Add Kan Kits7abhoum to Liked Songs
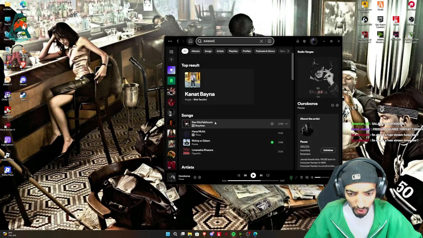Viewport: 423px width, 238px height. [x=272, y=124]
